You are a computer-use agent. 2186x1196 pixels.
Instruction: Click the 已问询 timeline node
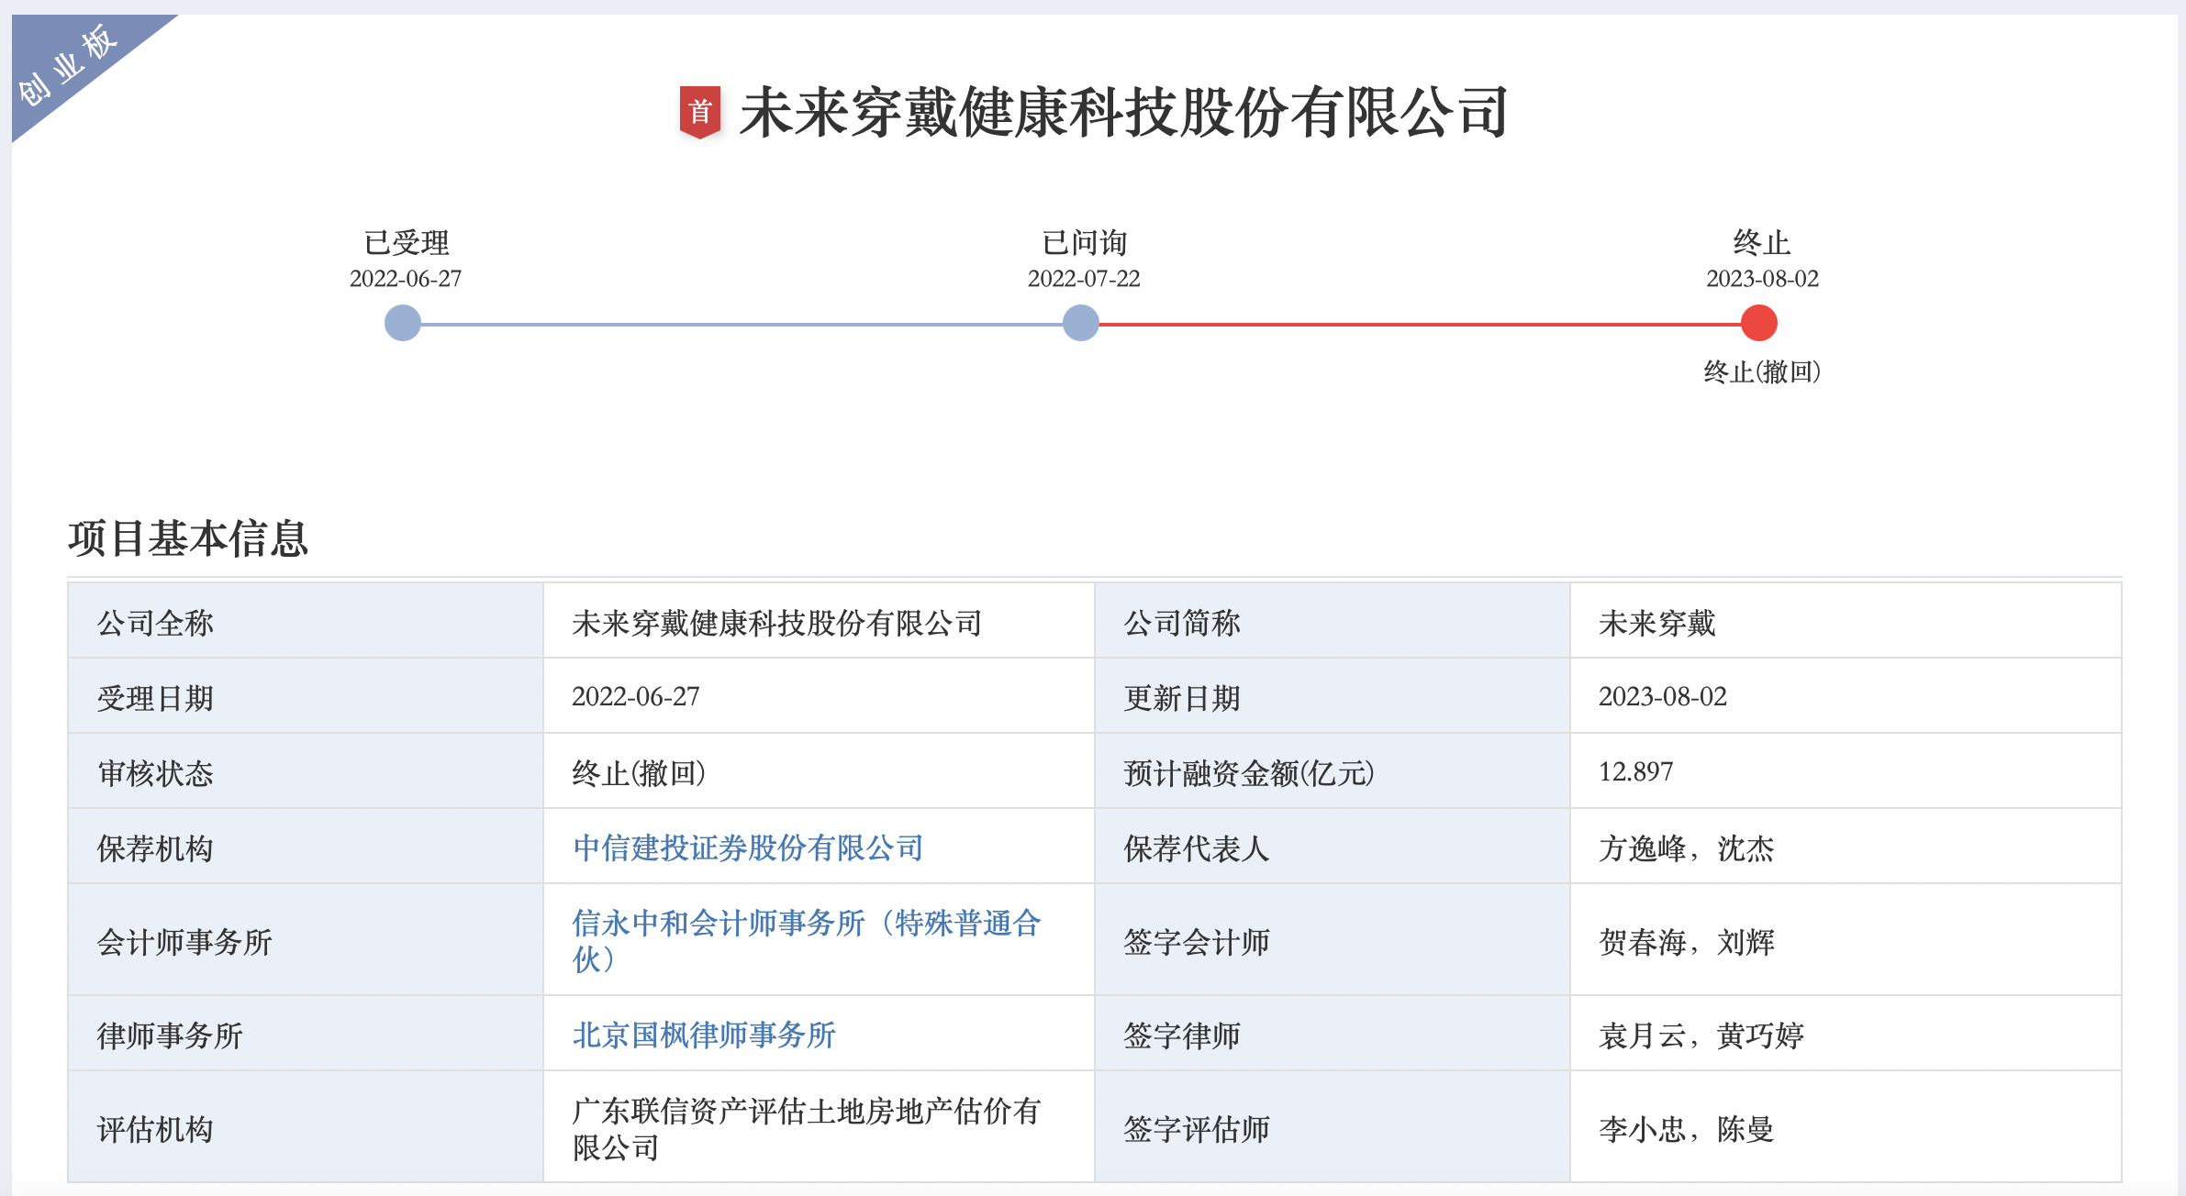pos(1080,323)
